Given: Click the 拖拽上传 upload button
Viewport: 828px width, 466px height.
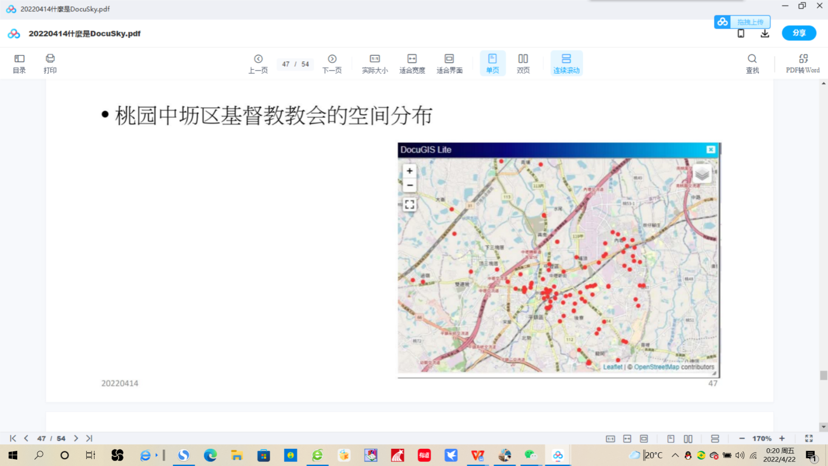Looking at the screenshot, I should 742,22.
